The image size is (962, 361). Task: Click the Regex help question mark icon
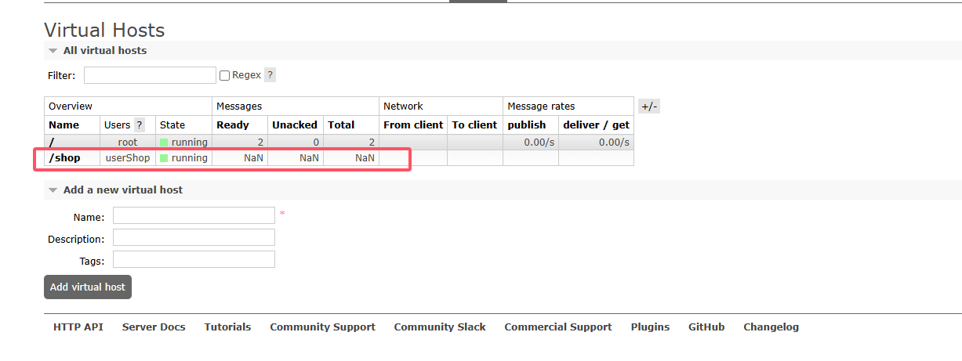click(x=270, y=75)
